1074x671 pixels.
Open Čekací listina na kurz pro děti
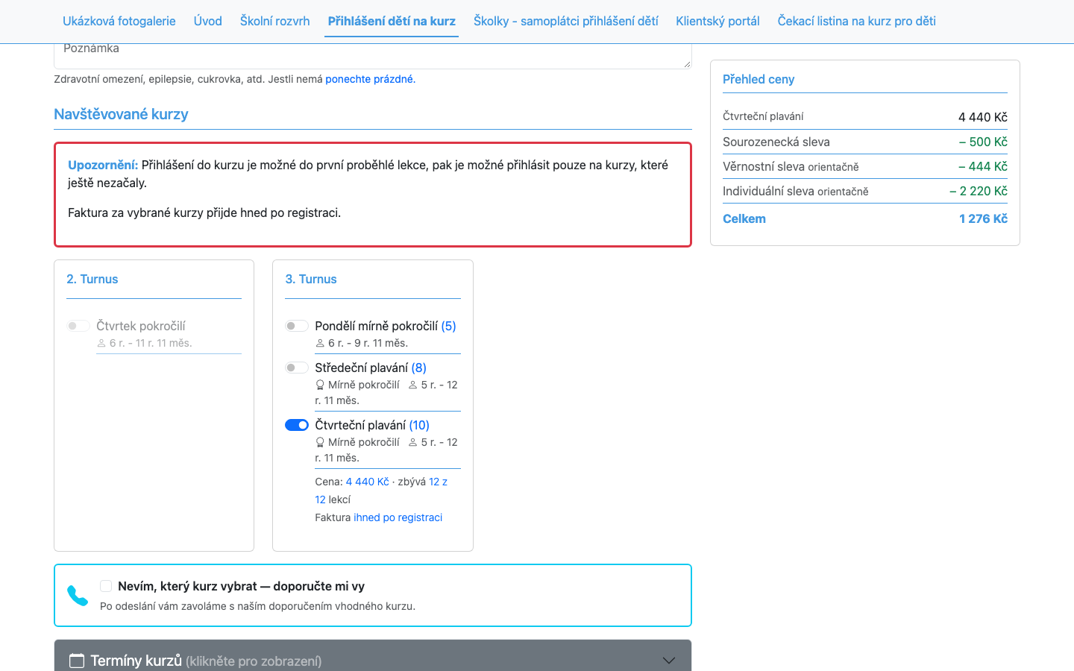[856, 21]
